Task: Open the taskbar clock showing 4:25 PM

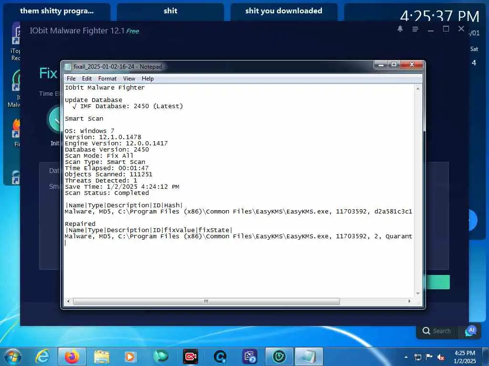Action: point(465,356)
